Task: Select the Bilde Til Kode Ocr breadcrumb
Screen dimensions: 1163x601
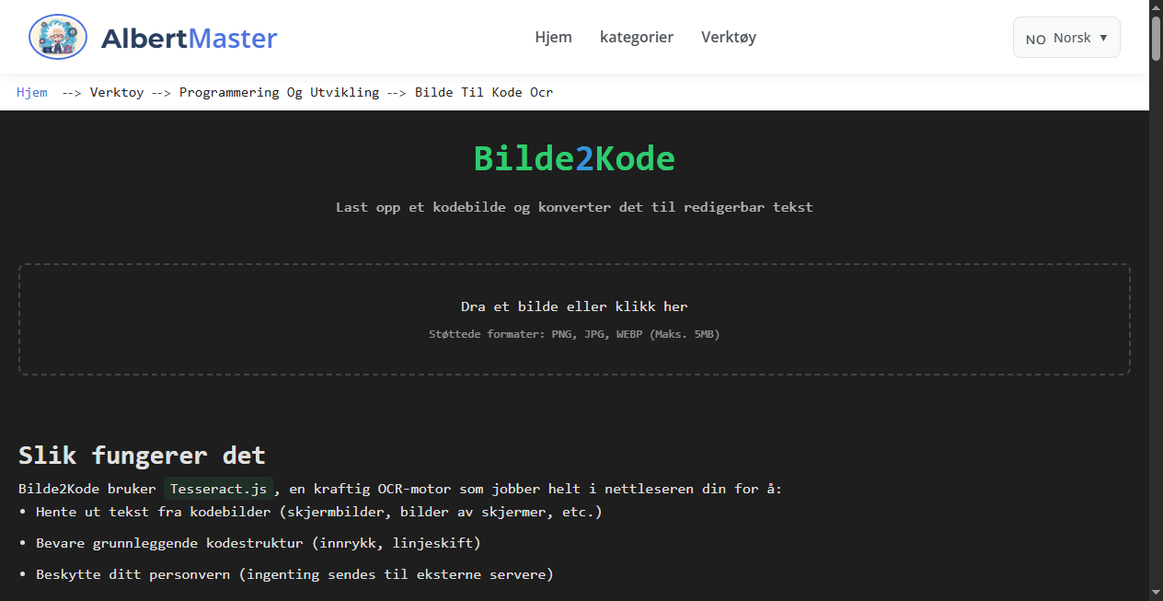Action: [x=483, y=92]
